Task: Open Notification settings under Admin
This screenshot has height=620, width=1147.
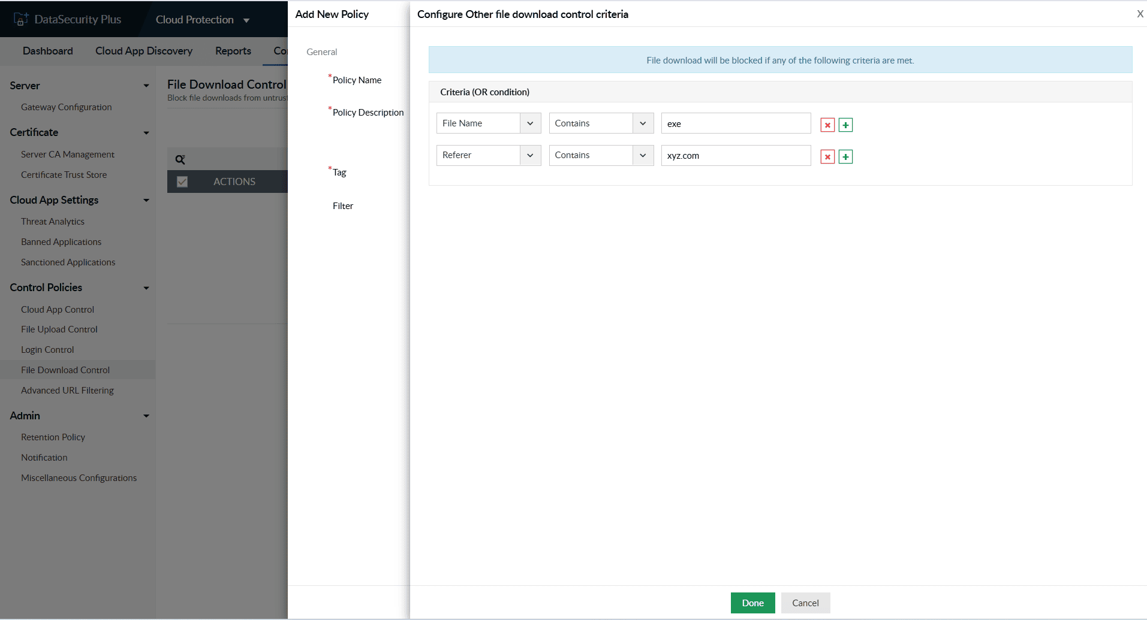Action: tap(44, 458)
